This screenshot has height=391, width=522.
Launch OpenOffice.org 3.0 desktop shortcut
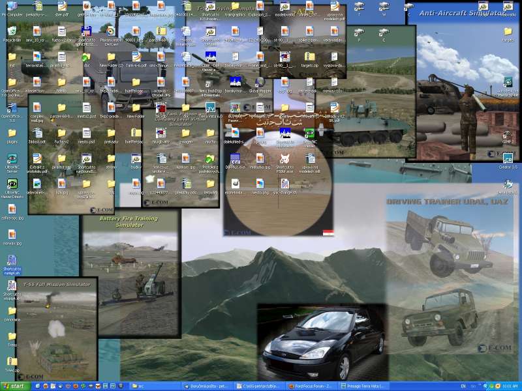pos(12,108)
